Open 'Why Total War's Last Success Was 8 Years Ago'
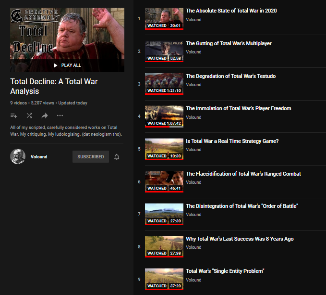The width and height of the screenshot is (326, 295). click(x=240, y=239)
